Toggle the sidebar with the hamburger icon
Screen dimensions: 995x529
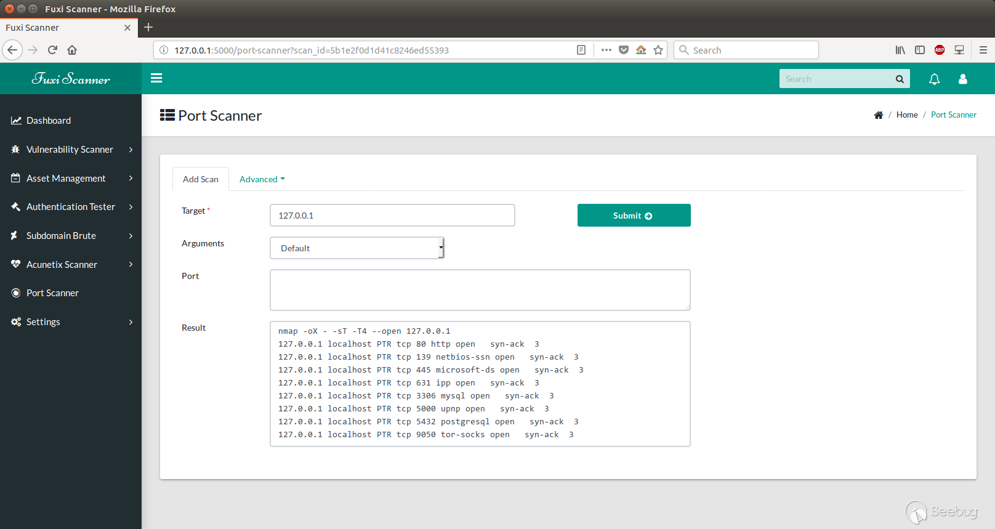pyautogui.click(x=156, y=78)
